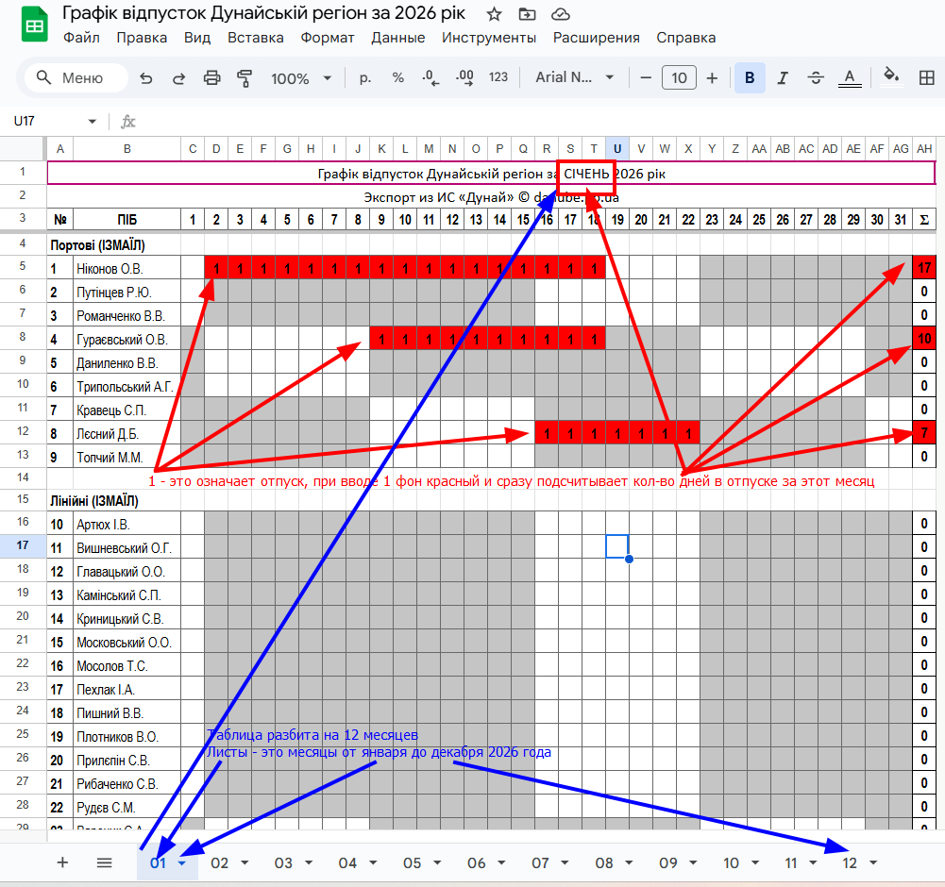Show the all sheets list icon
The image size is (945, 887).
[105, 862]
